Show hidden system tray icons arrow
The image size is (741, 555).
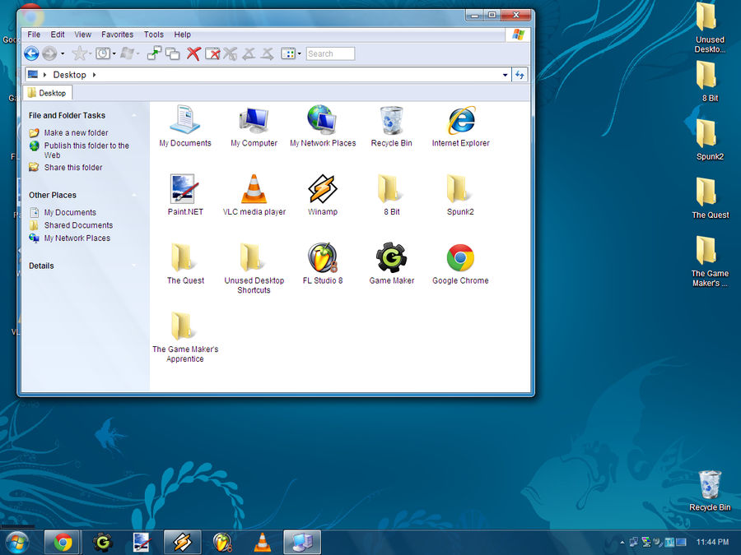[622, 543]
